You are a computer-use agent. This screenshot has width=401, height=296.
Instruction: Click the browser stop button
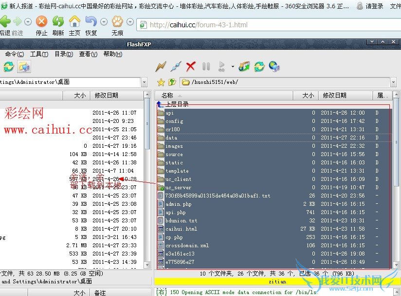[42, 21]
